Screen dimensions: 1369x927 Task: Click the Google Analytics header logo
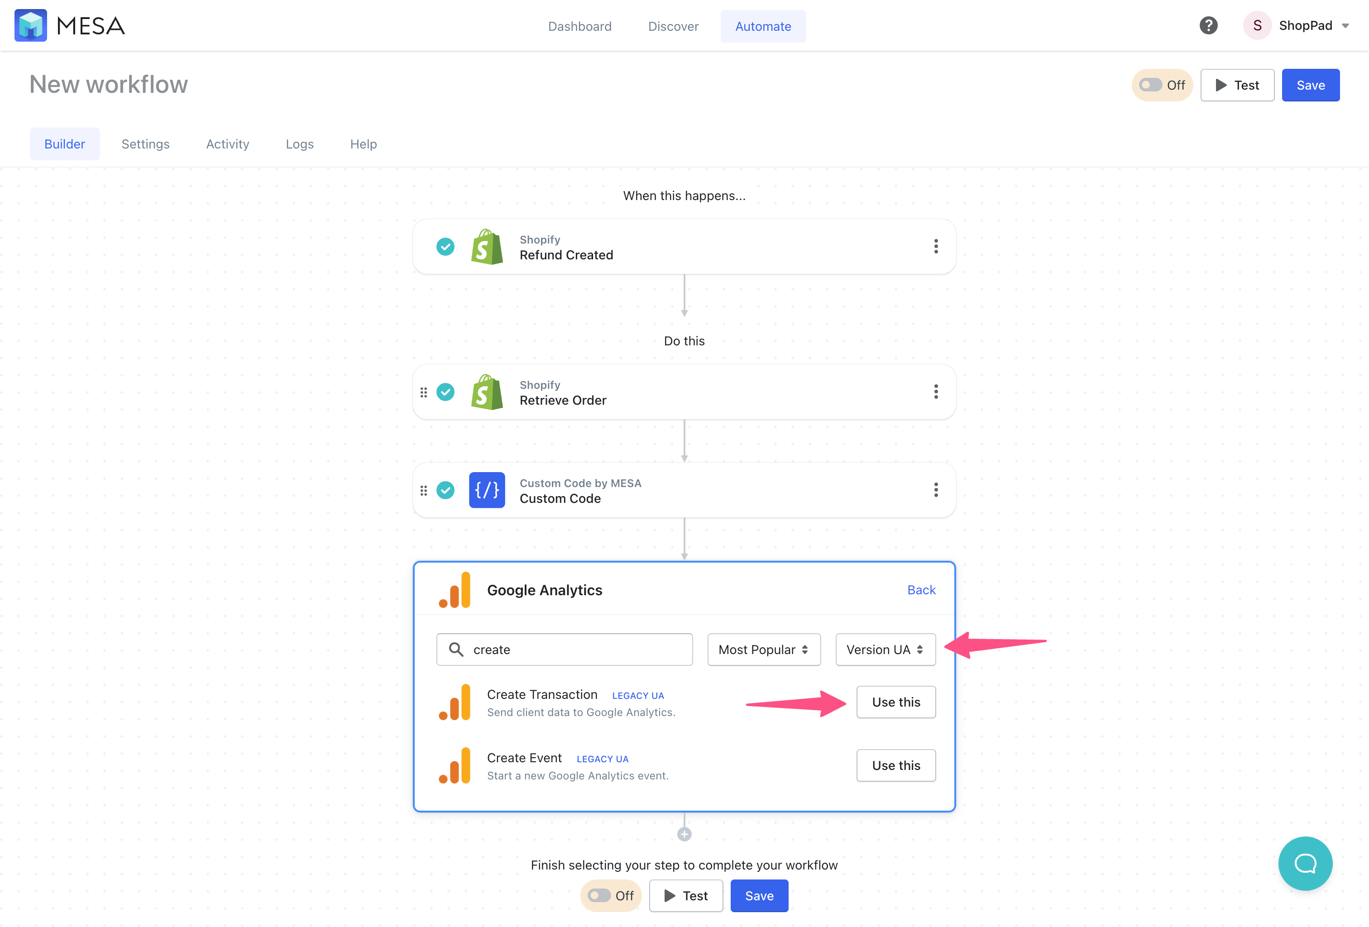pyautogui.click(x=454, y=589)
